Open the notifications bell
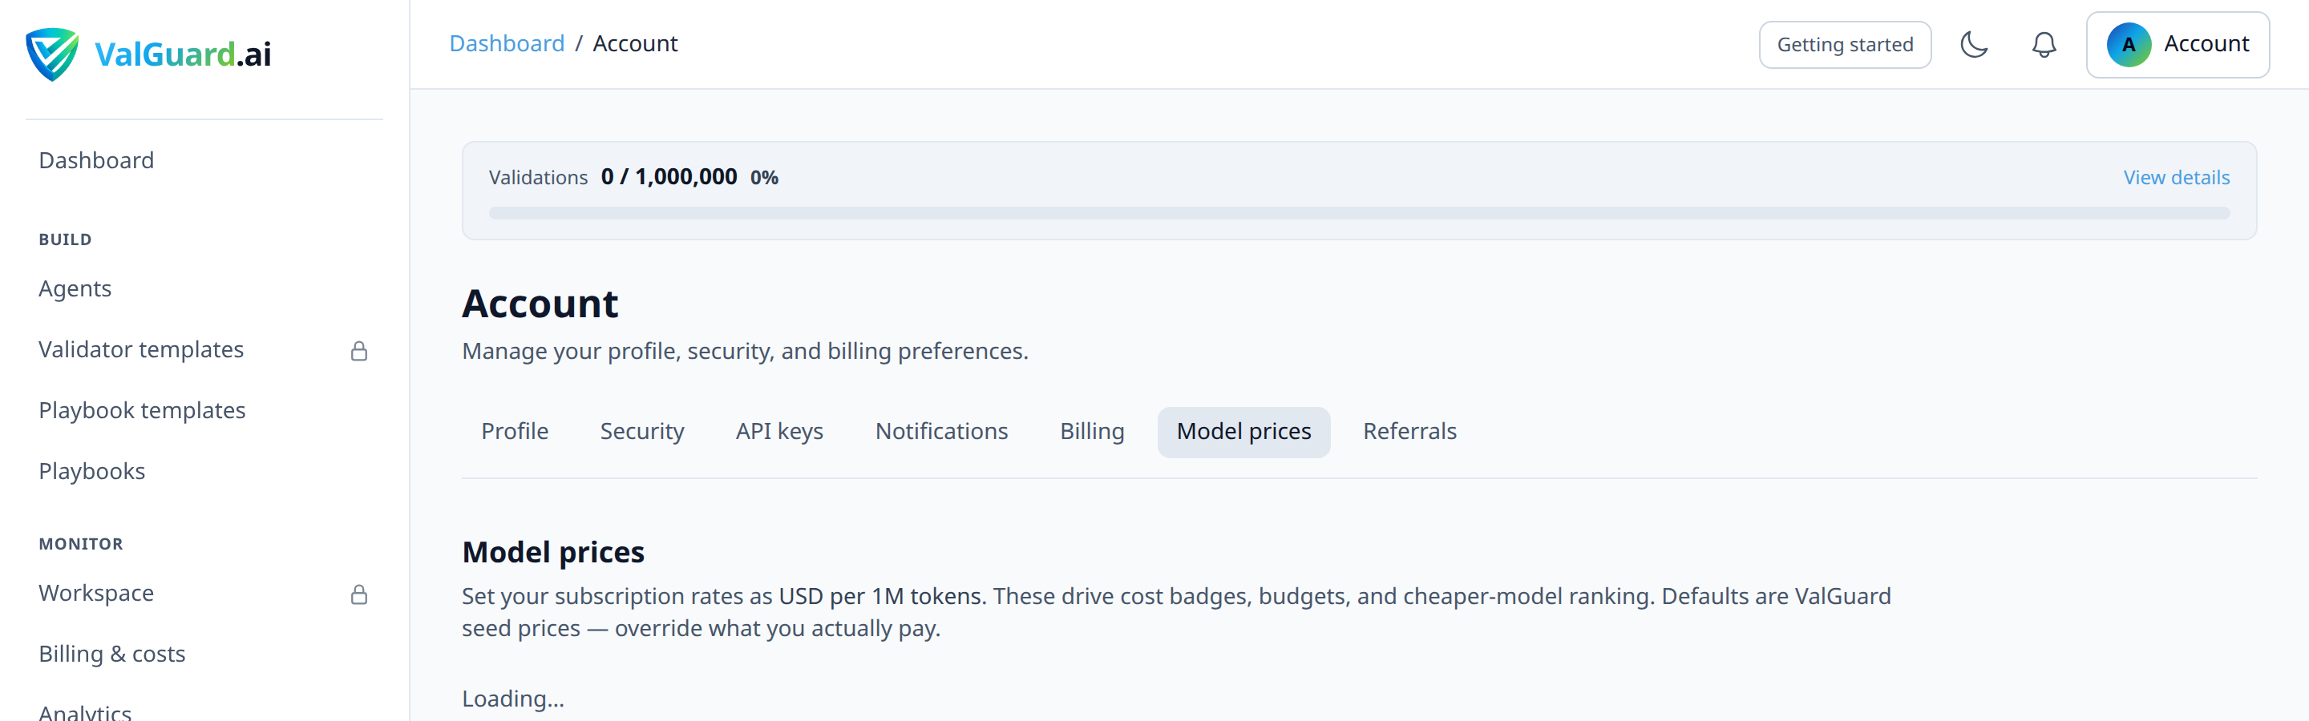2309x721 pixels. click(x=2044, y=45)
